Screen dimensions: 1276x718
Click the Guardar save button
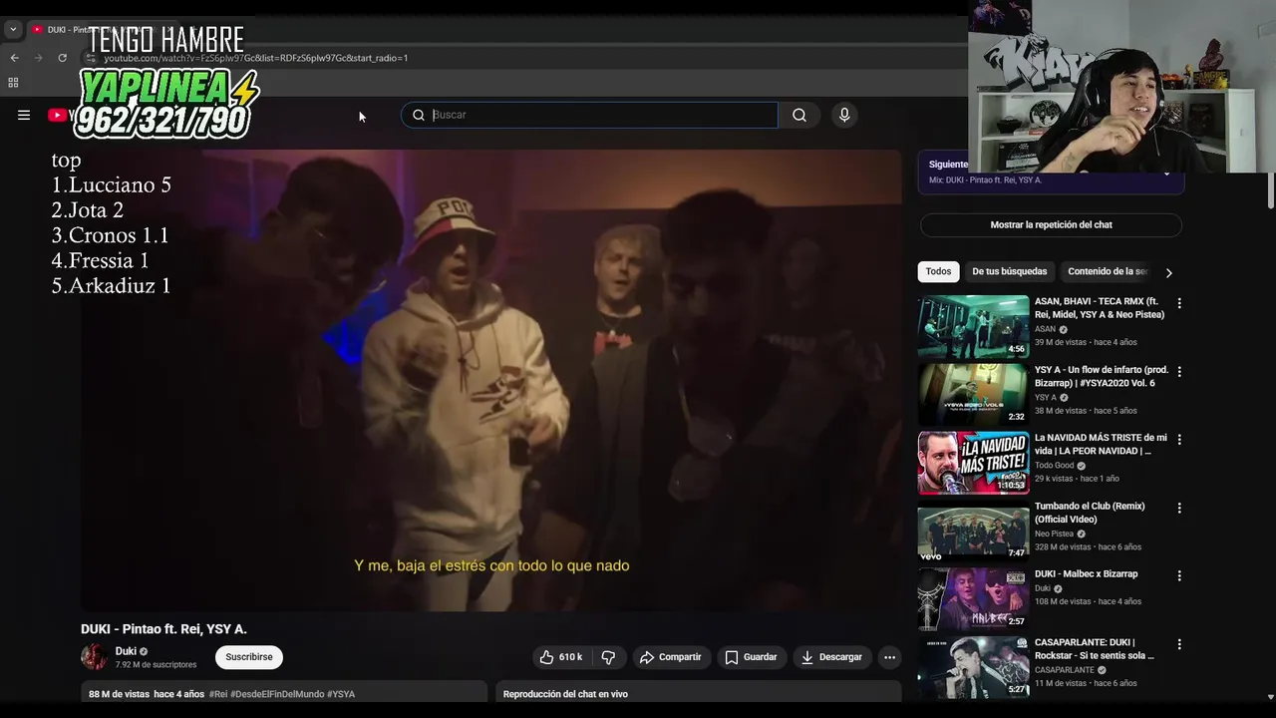[x=751, y=657]
